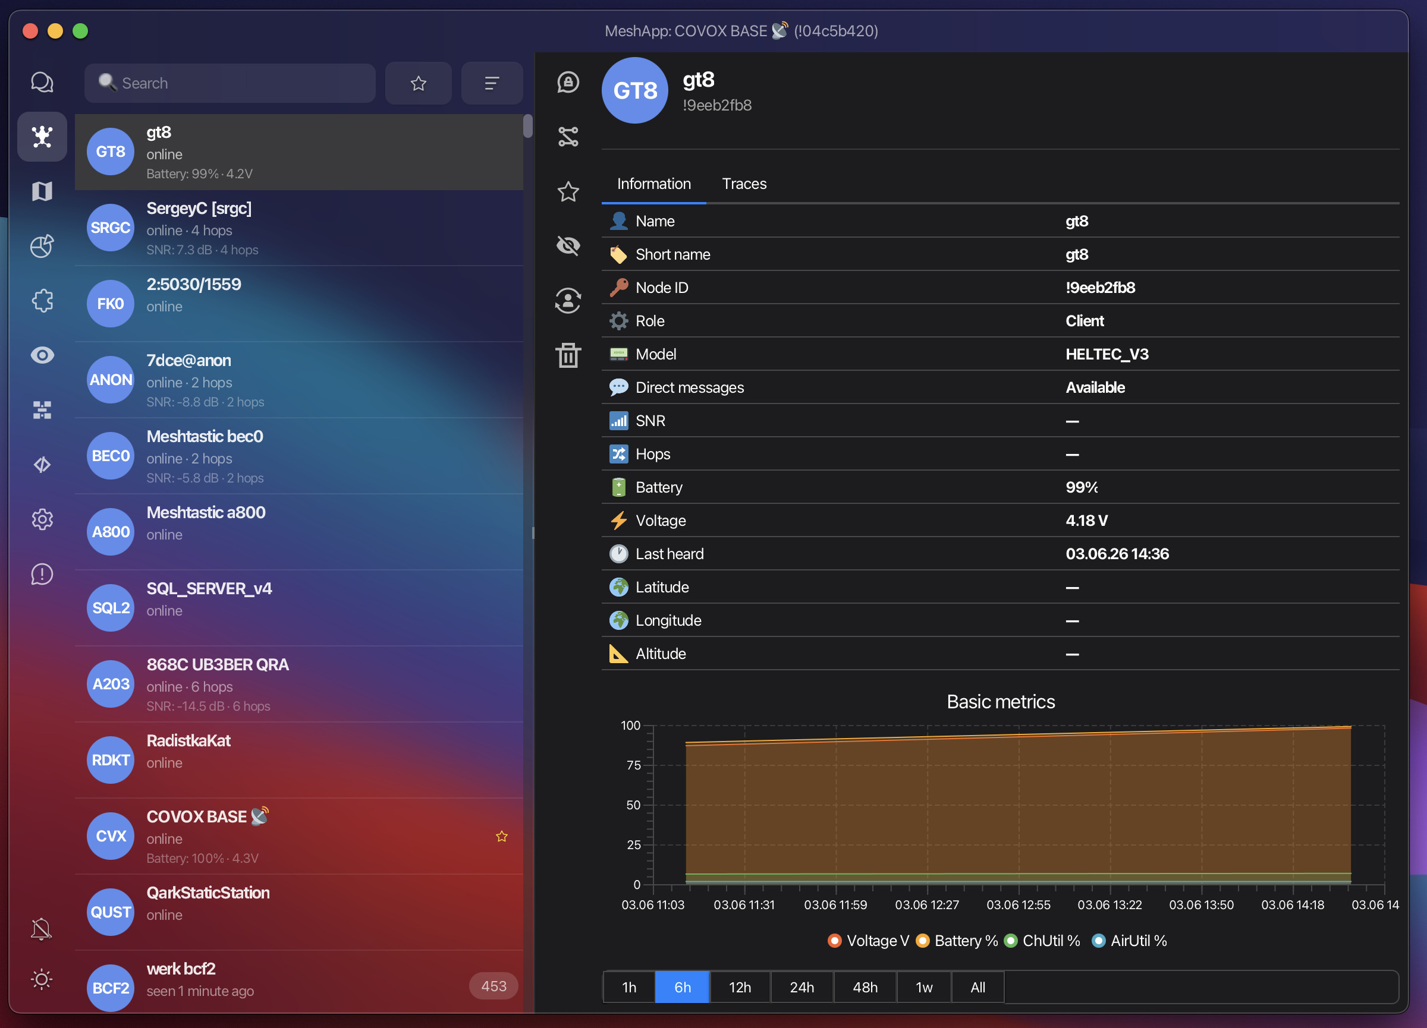Click the large GT8 avatar in header
The width and height of the screenshot is (1427, 1028).
click(635, 90)
